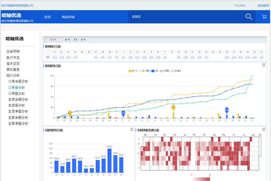Viewport: 271px width, 181px height.
Task: Click the 1004.37 bar for month 06
Action: coord(109,161)
